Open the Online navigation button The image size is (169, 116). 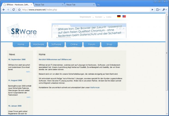pyautogui.click(x=74, y=44)
